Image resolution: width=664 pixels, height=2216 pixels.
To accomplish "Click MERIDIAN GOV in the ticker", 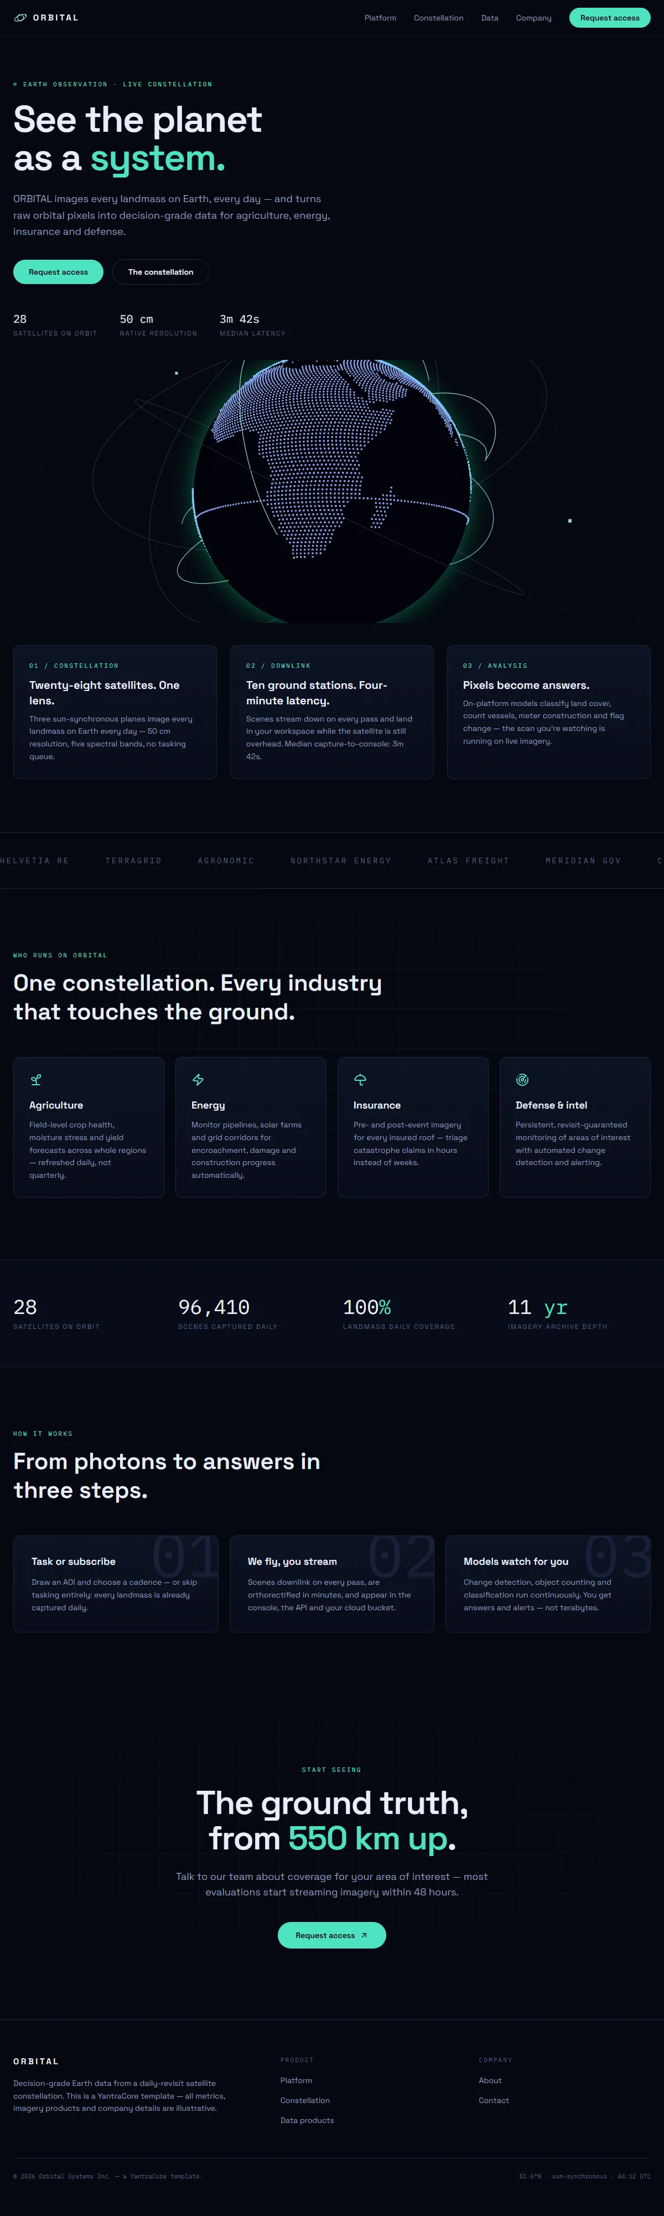I will click(x=583, y=860).
